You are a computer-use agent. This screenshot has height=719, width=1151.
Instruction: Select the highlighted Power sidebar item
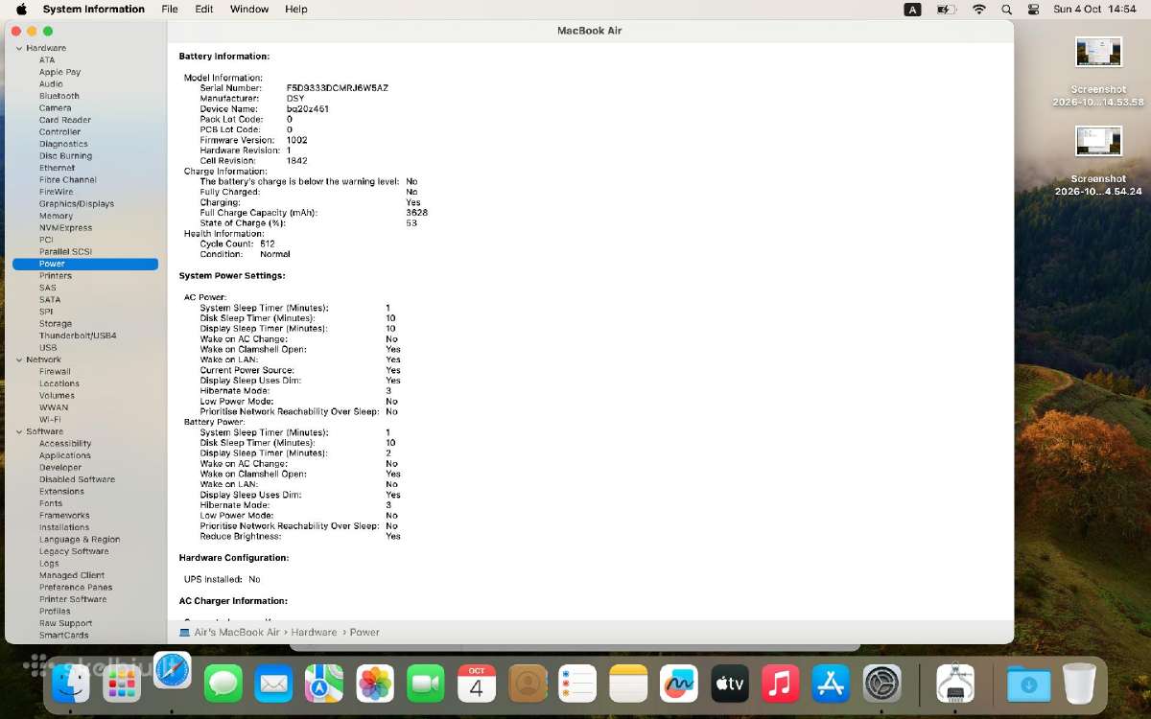(85, 264)
